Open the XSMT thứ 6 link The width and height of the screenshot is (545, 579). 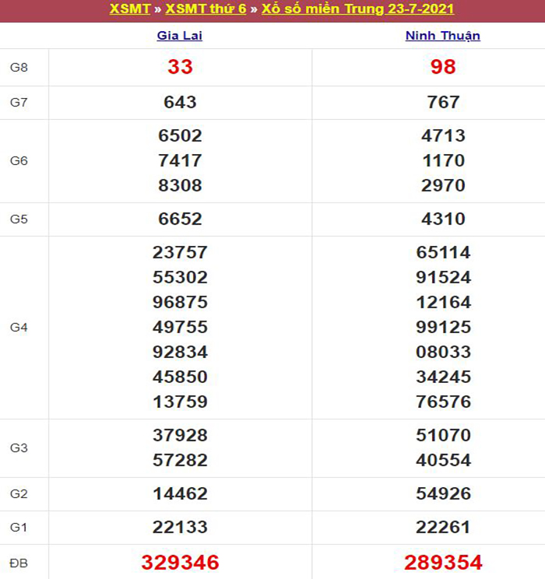point(206,9)
